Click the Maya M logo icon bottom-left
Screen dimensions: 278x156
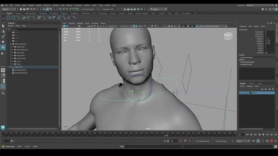3,127
